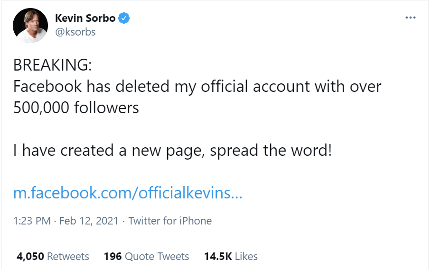Click the 14.5K like count
This screenshot has height=269, width=431.
click(218, 256)
